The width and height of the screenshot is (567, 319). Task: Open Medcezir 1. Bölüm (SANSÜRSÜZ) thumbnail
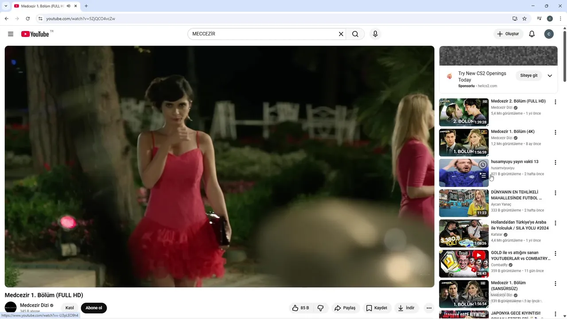(464, 294)
